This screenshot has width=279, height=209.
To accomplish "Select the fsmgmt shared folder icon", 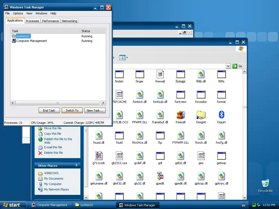I will (x=201, y=115).
